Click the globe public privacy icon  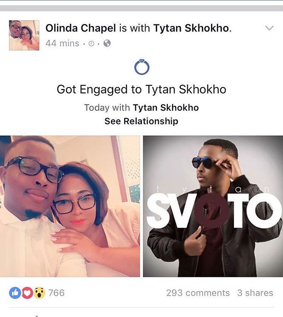(107, 43)
